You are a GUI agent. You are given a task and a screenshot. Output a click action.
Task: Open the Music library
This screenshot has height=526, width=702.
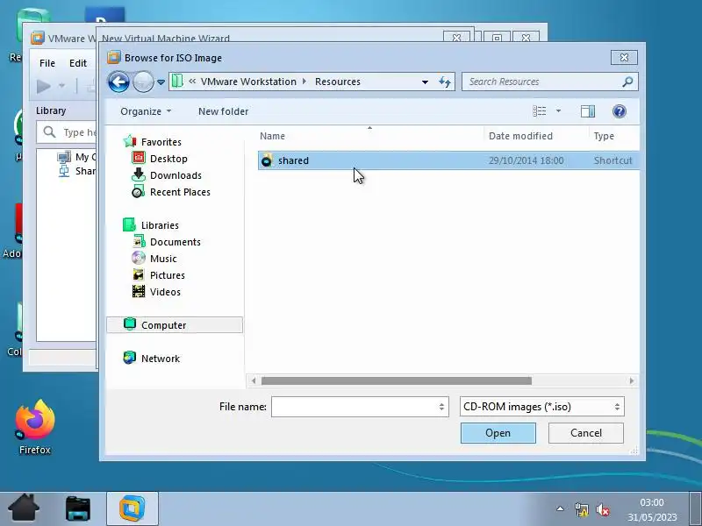163,259
